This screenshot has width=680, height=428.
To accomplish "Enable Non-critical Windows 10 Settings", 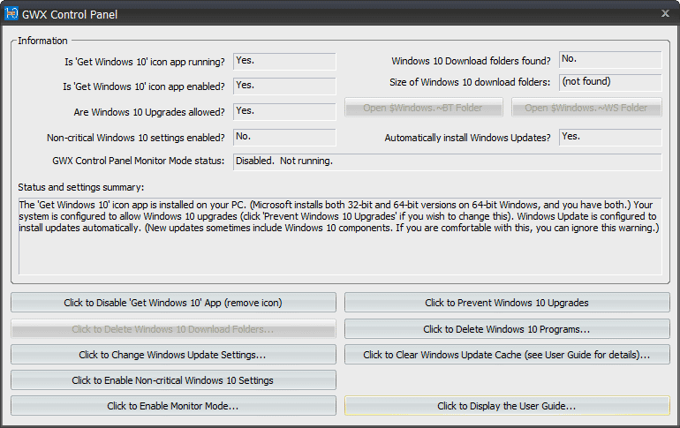I will (x=173, y=380).
